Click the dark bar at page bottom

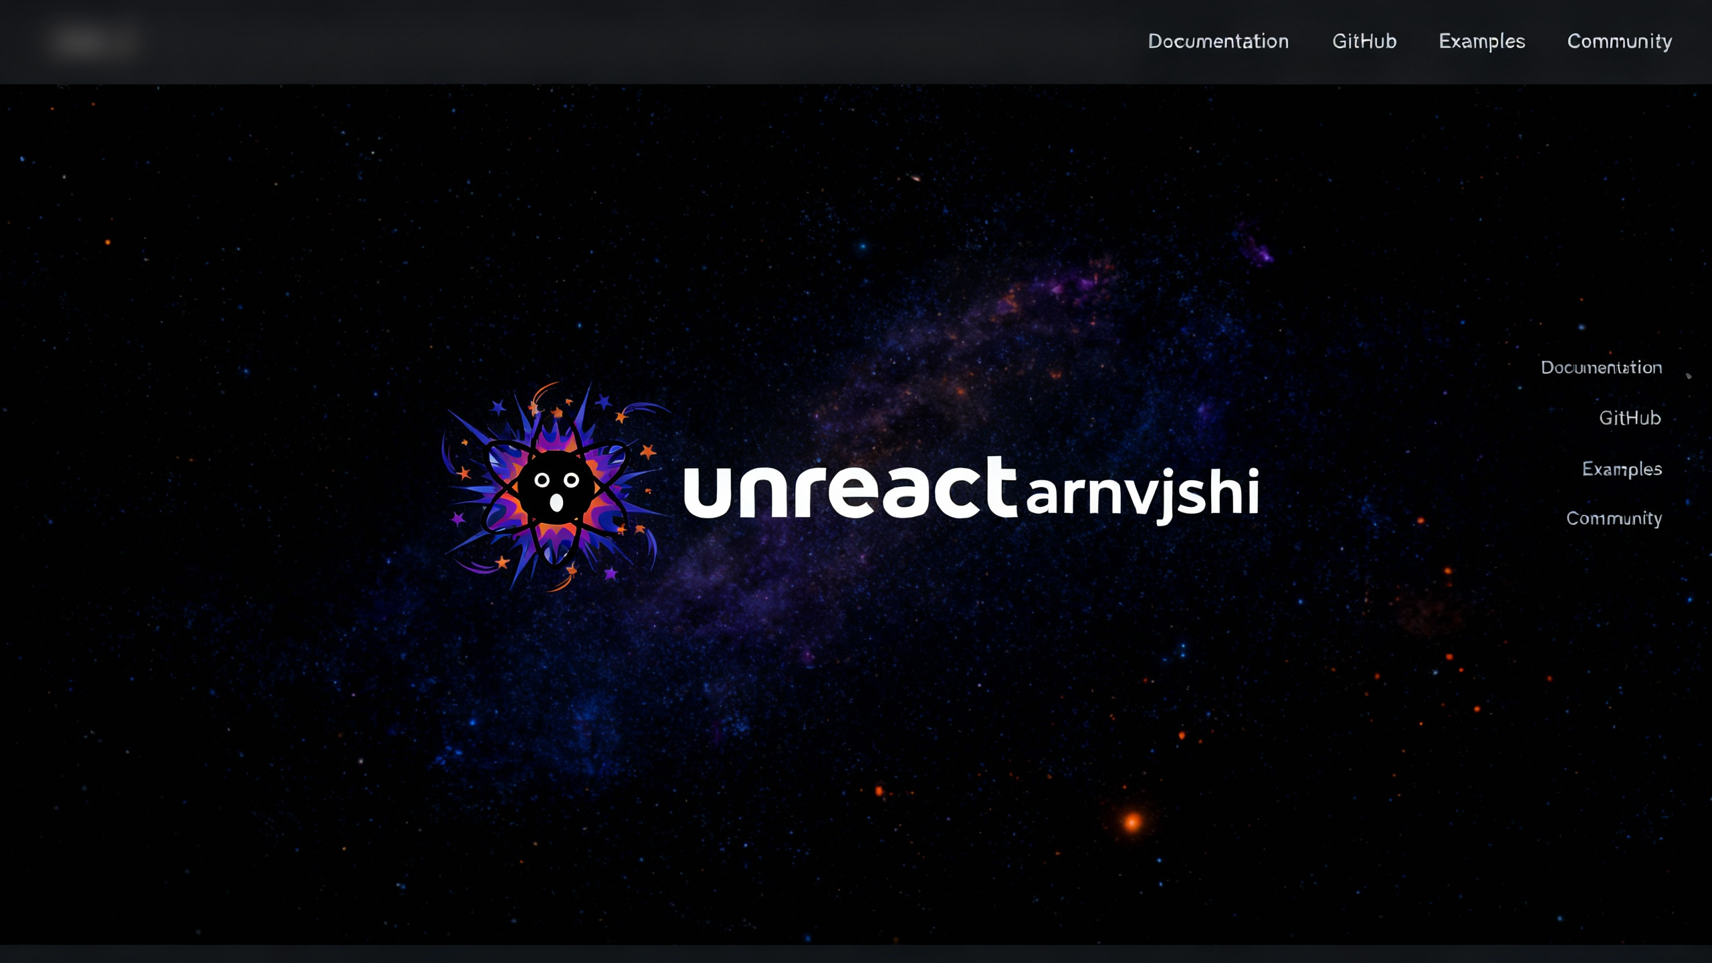(856, 954)
